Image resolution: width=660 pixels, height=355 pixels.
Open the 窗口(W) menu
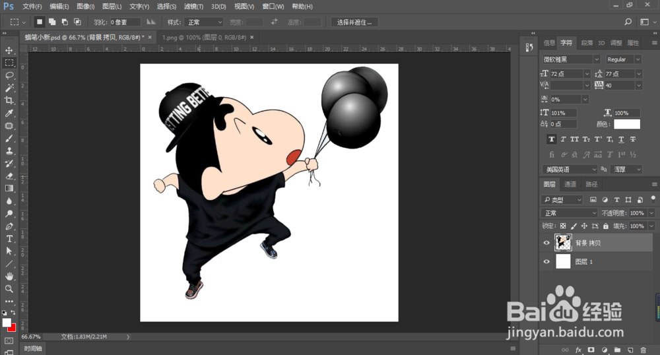(273, 7)
